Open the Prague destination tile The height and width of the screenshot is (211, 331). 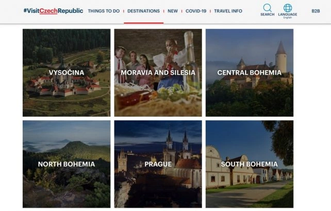(x=158, y=164)
